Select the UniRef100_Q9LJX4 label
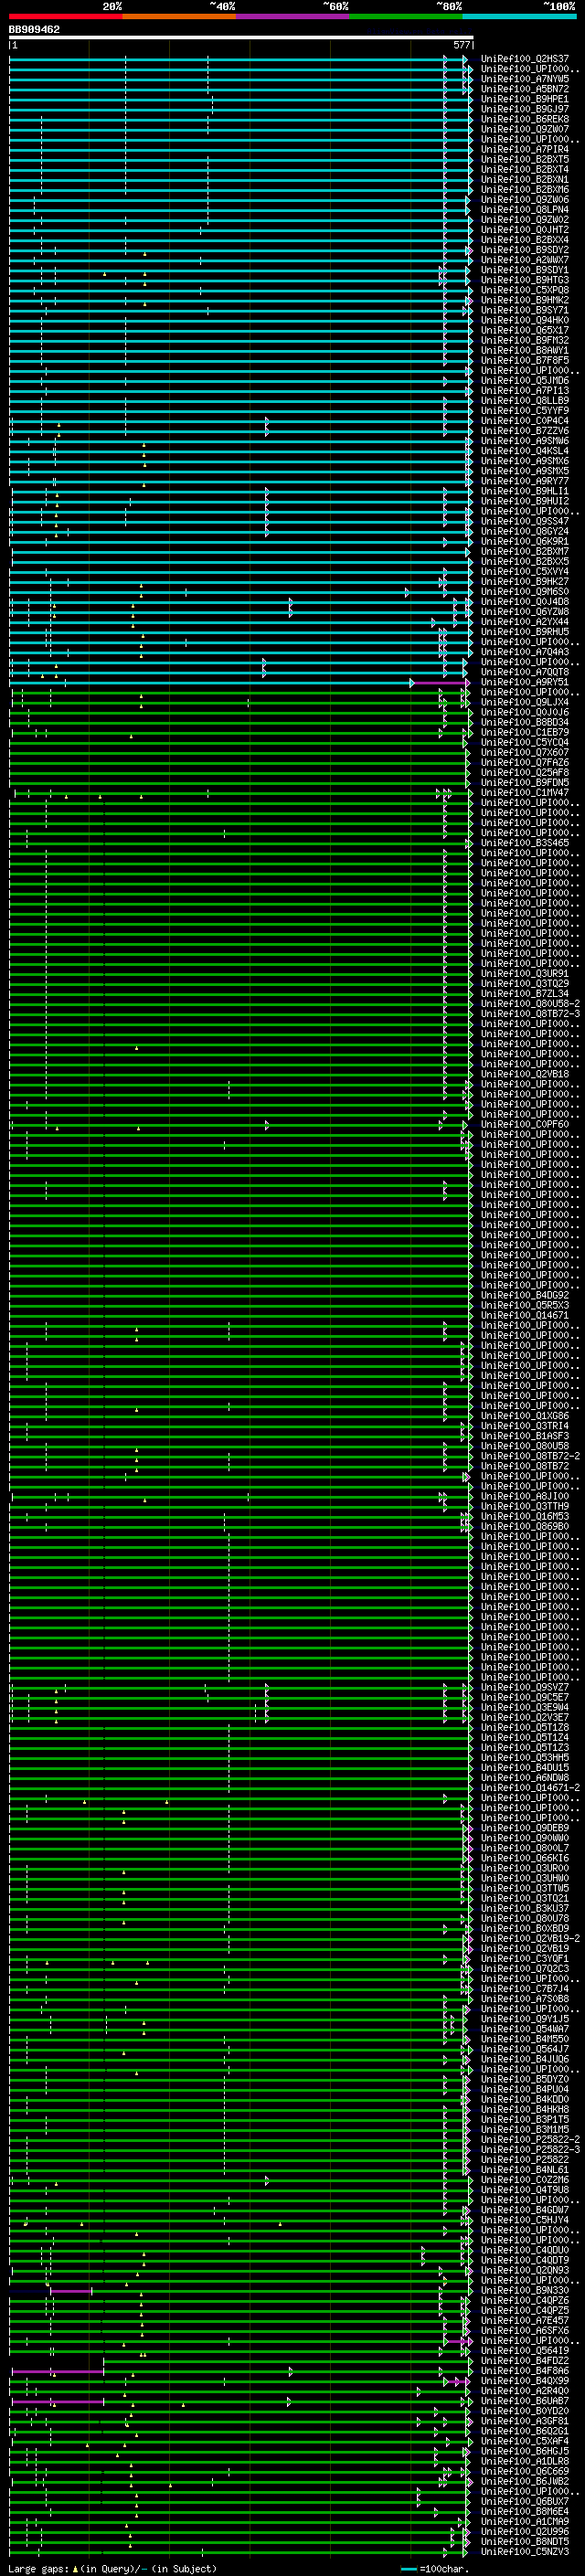The height and width of the screenshot is (2576, 585). tap(524, 702)
